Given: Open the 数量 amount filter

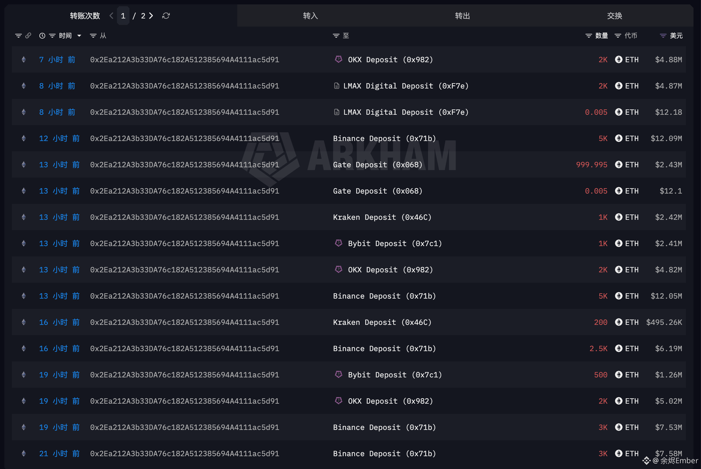Looking at the screenshot, I should [x=589, y=36].
